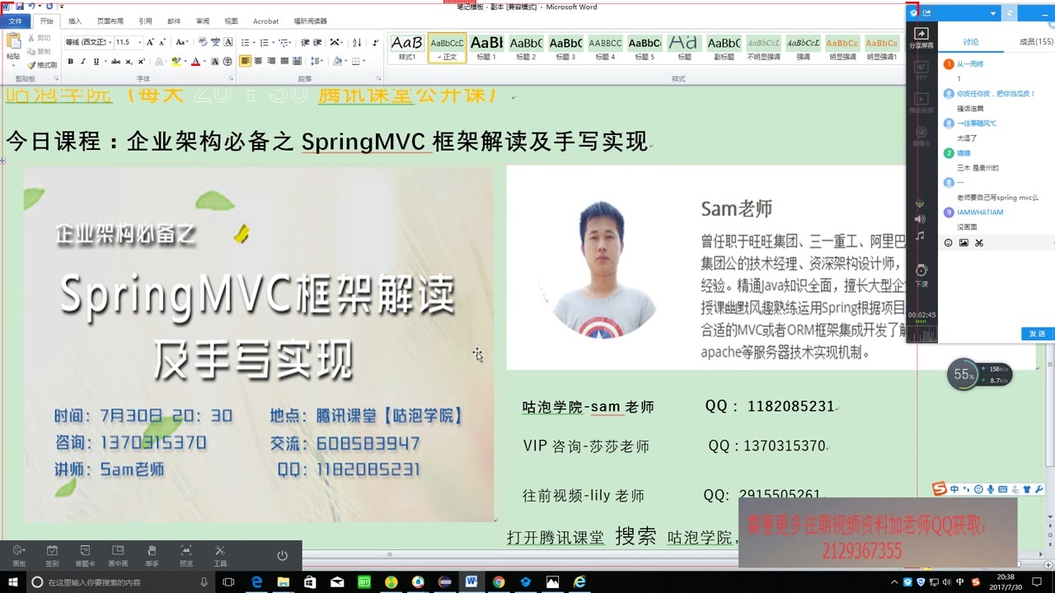The image size is (1055, 593).
Task: Toggle Italic formatting
Action: 83,62
